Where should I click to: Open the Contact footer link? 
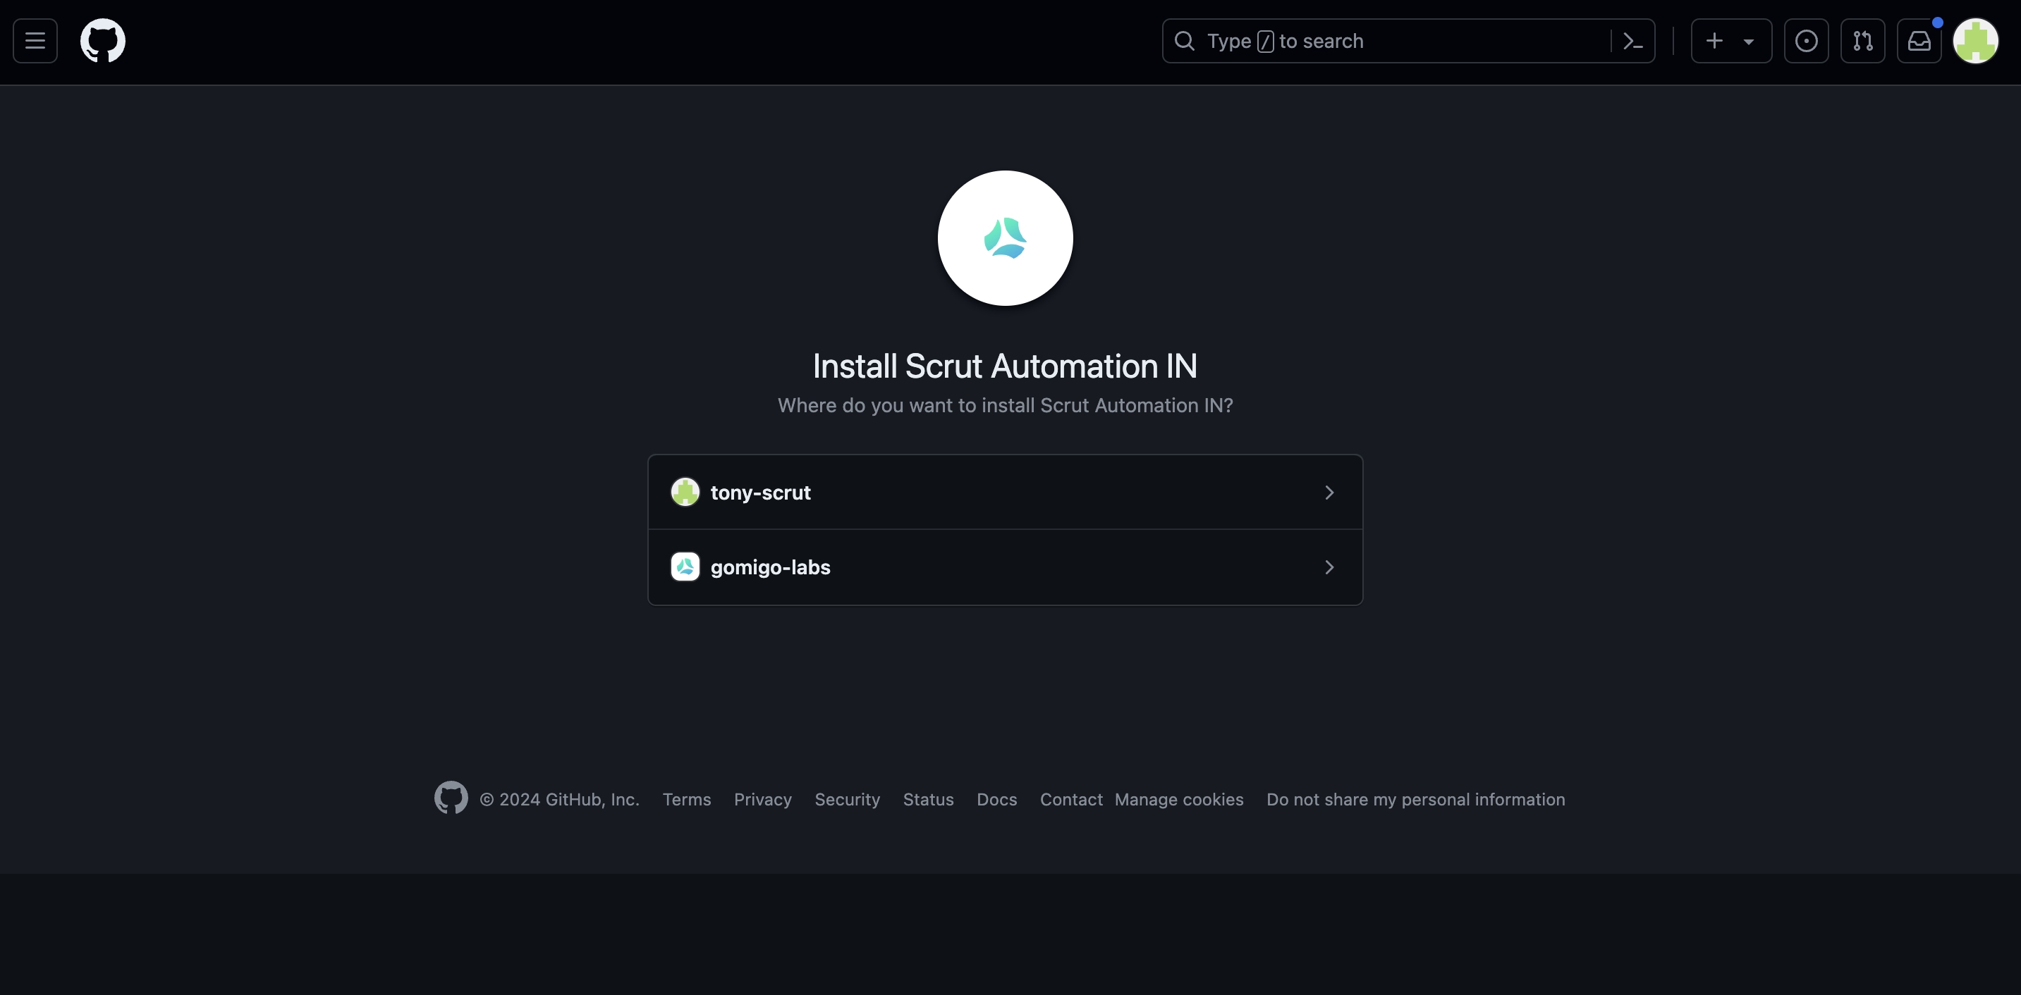point(1071,800)
